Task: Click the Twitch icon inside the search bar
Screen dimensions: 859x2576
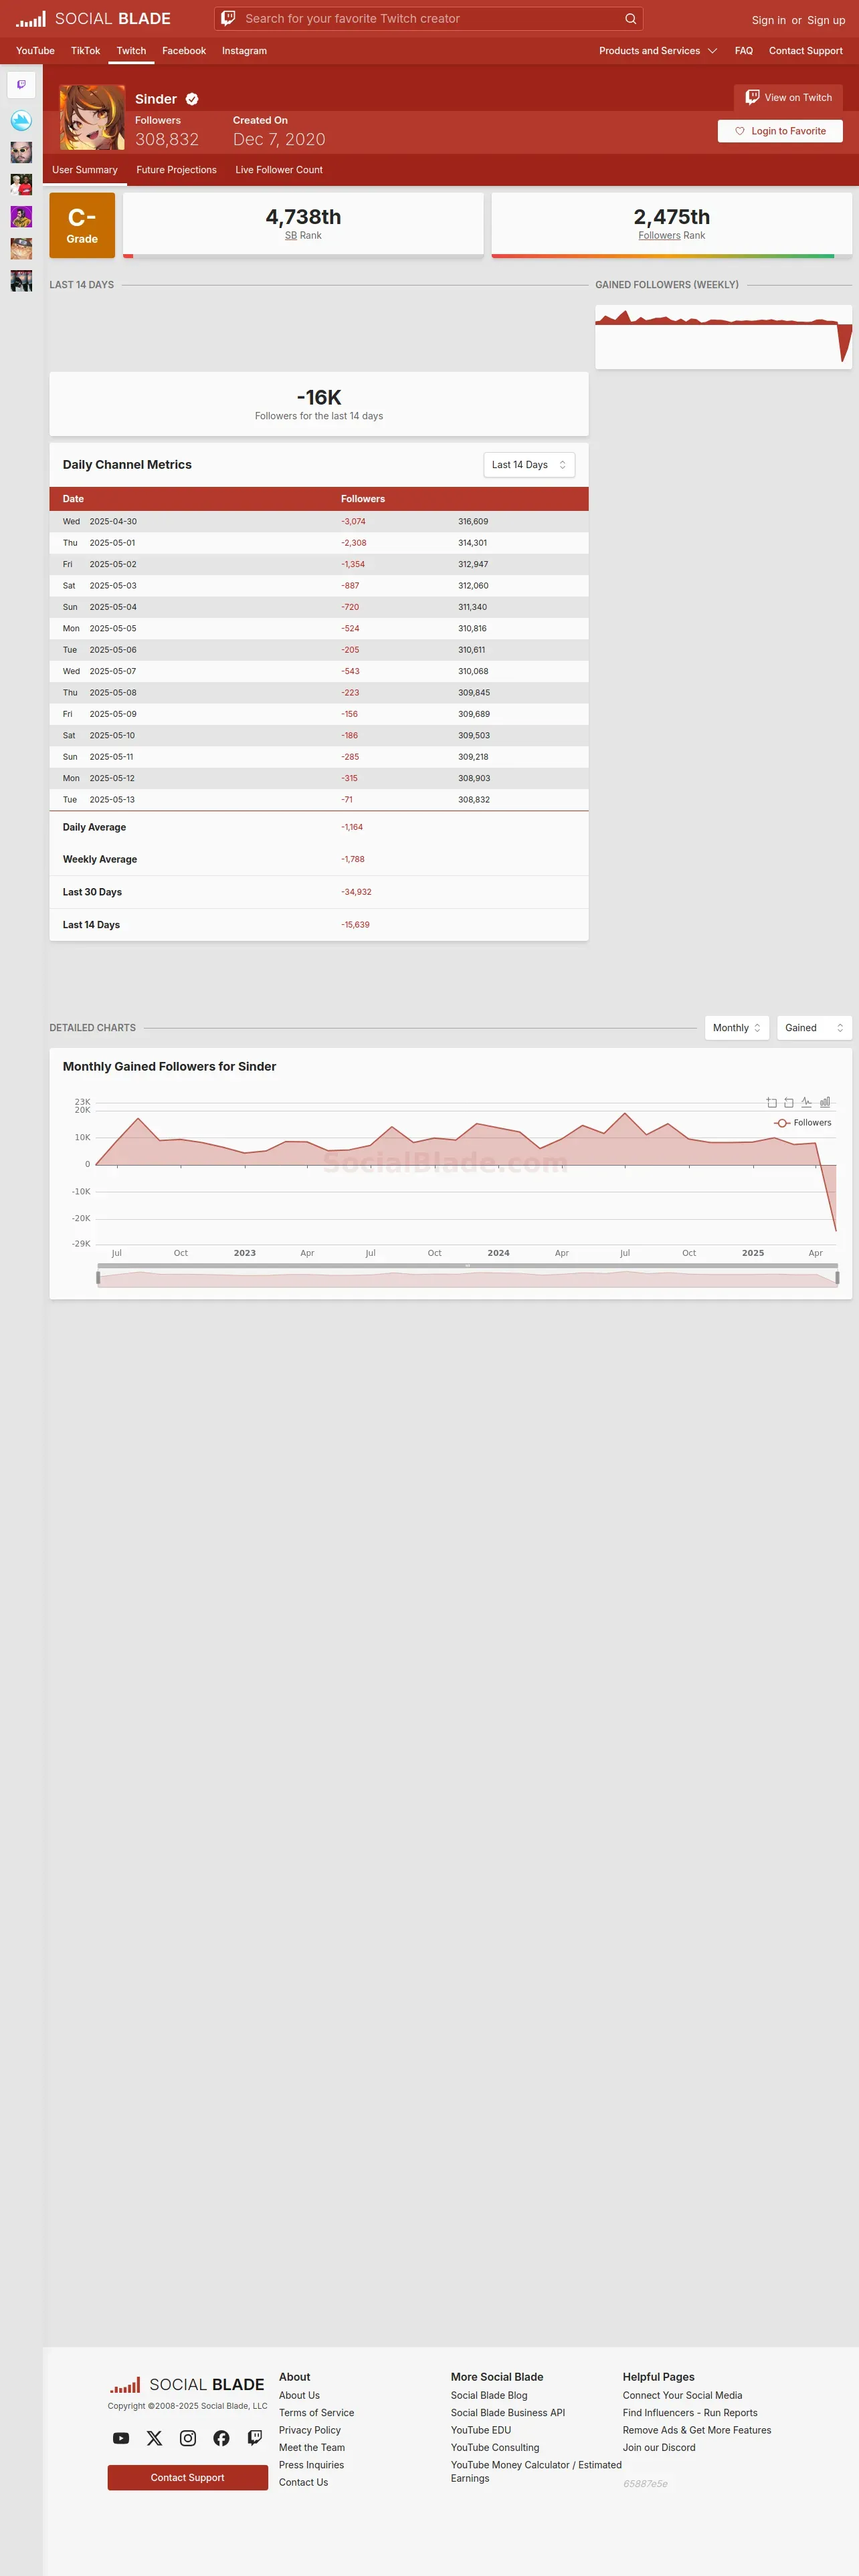Action: pyautogui.click(x=228, y=18)
